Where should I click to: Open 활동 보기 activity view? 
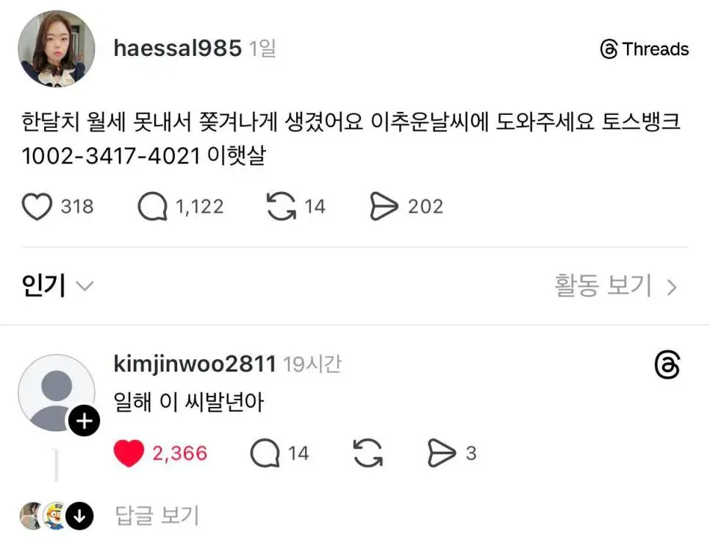pyautogui.click(x=616, y=286)
